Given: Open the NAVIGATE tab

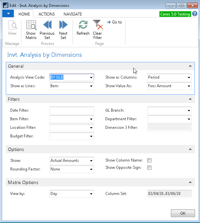Looking at the screenshot, I should coord(73,14).
